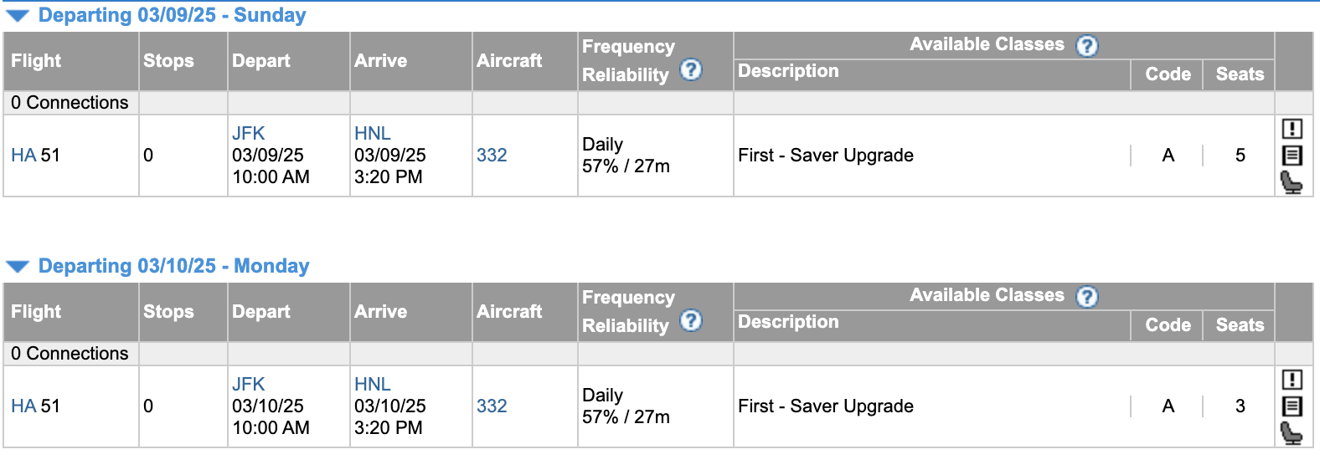Viewport: 1320px width, 475px height.
Task: Click the alert icon for Monday's HA 51
Action: 1292,380
